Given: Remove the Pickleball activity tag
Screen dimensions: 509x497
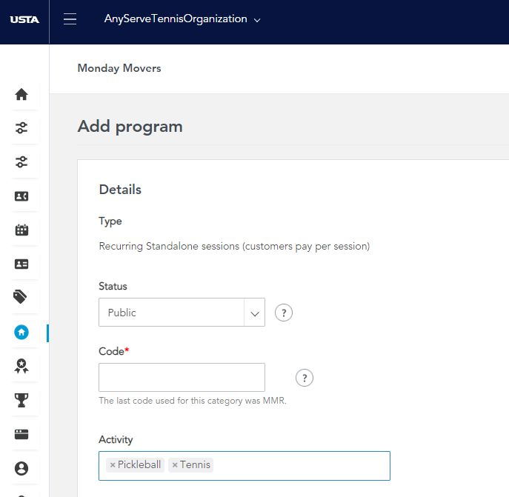Looking at the screenshot, I should 113,465.
